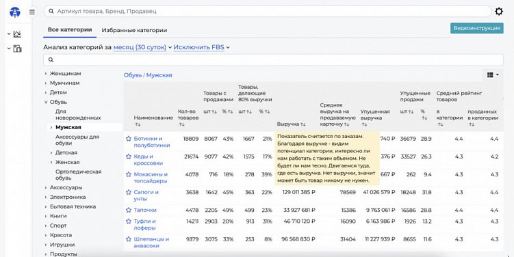The height and width of the screenshot is (257, 514).
Task: Sort Товары с продажами % column
Action: (x=231, y=112)
